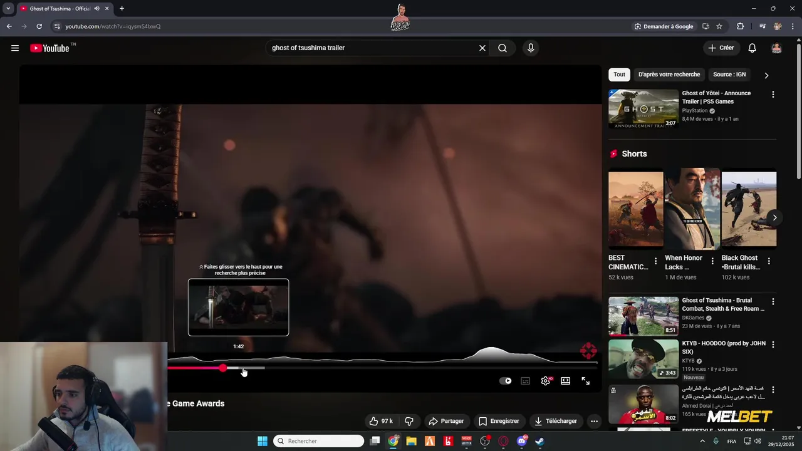The height and width of the screenshot is (451, 802).
Task: Go back in the browser
Action: [x=9, y=26]
